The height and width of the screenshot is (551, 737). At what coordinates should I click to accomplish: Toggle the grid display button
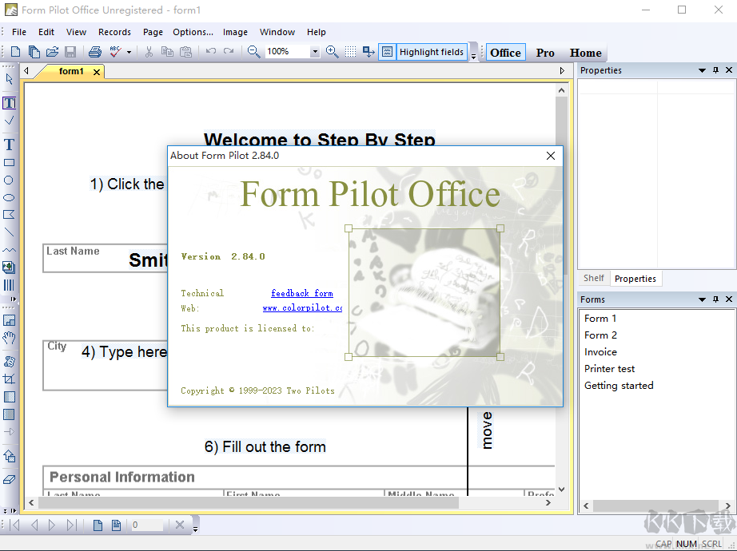pyautogui.click(x=350, y=50)
